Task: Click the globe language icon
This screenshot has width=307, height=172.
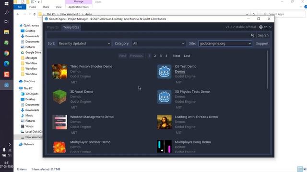Action: [x=261, y=27]
